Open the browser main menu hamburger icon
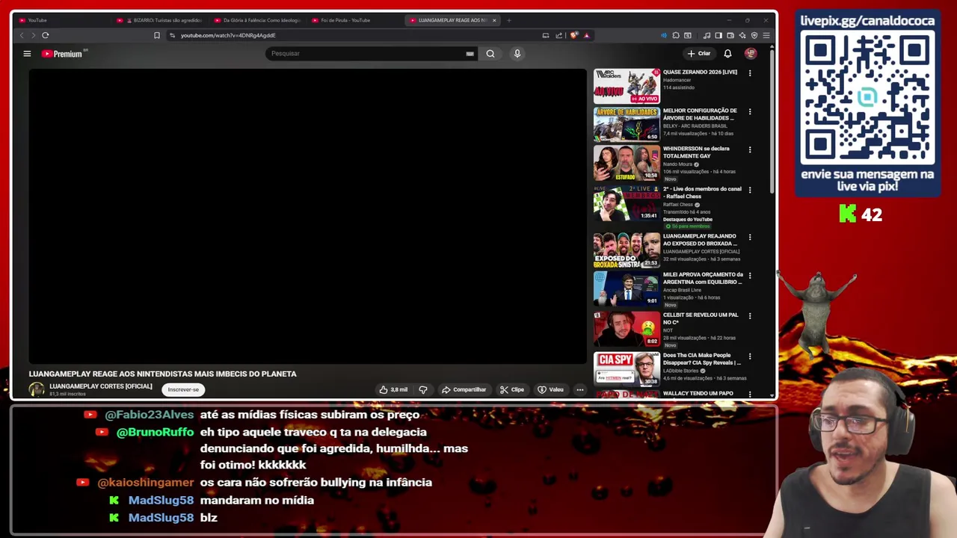This screenshot has height=538, width=957. 766,35
